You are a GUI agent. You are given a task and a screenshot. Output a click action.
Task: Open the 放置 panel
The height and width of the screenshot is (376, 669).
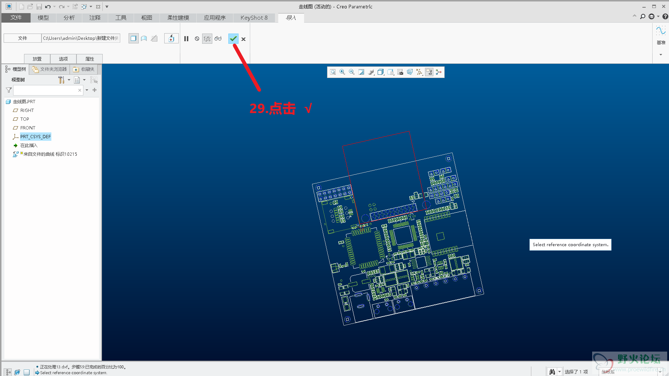click(37, 59)
